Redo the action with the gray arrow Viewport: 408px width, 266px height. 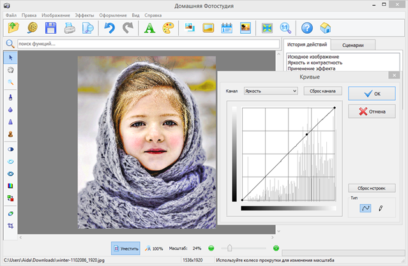[x=128, y=28]
